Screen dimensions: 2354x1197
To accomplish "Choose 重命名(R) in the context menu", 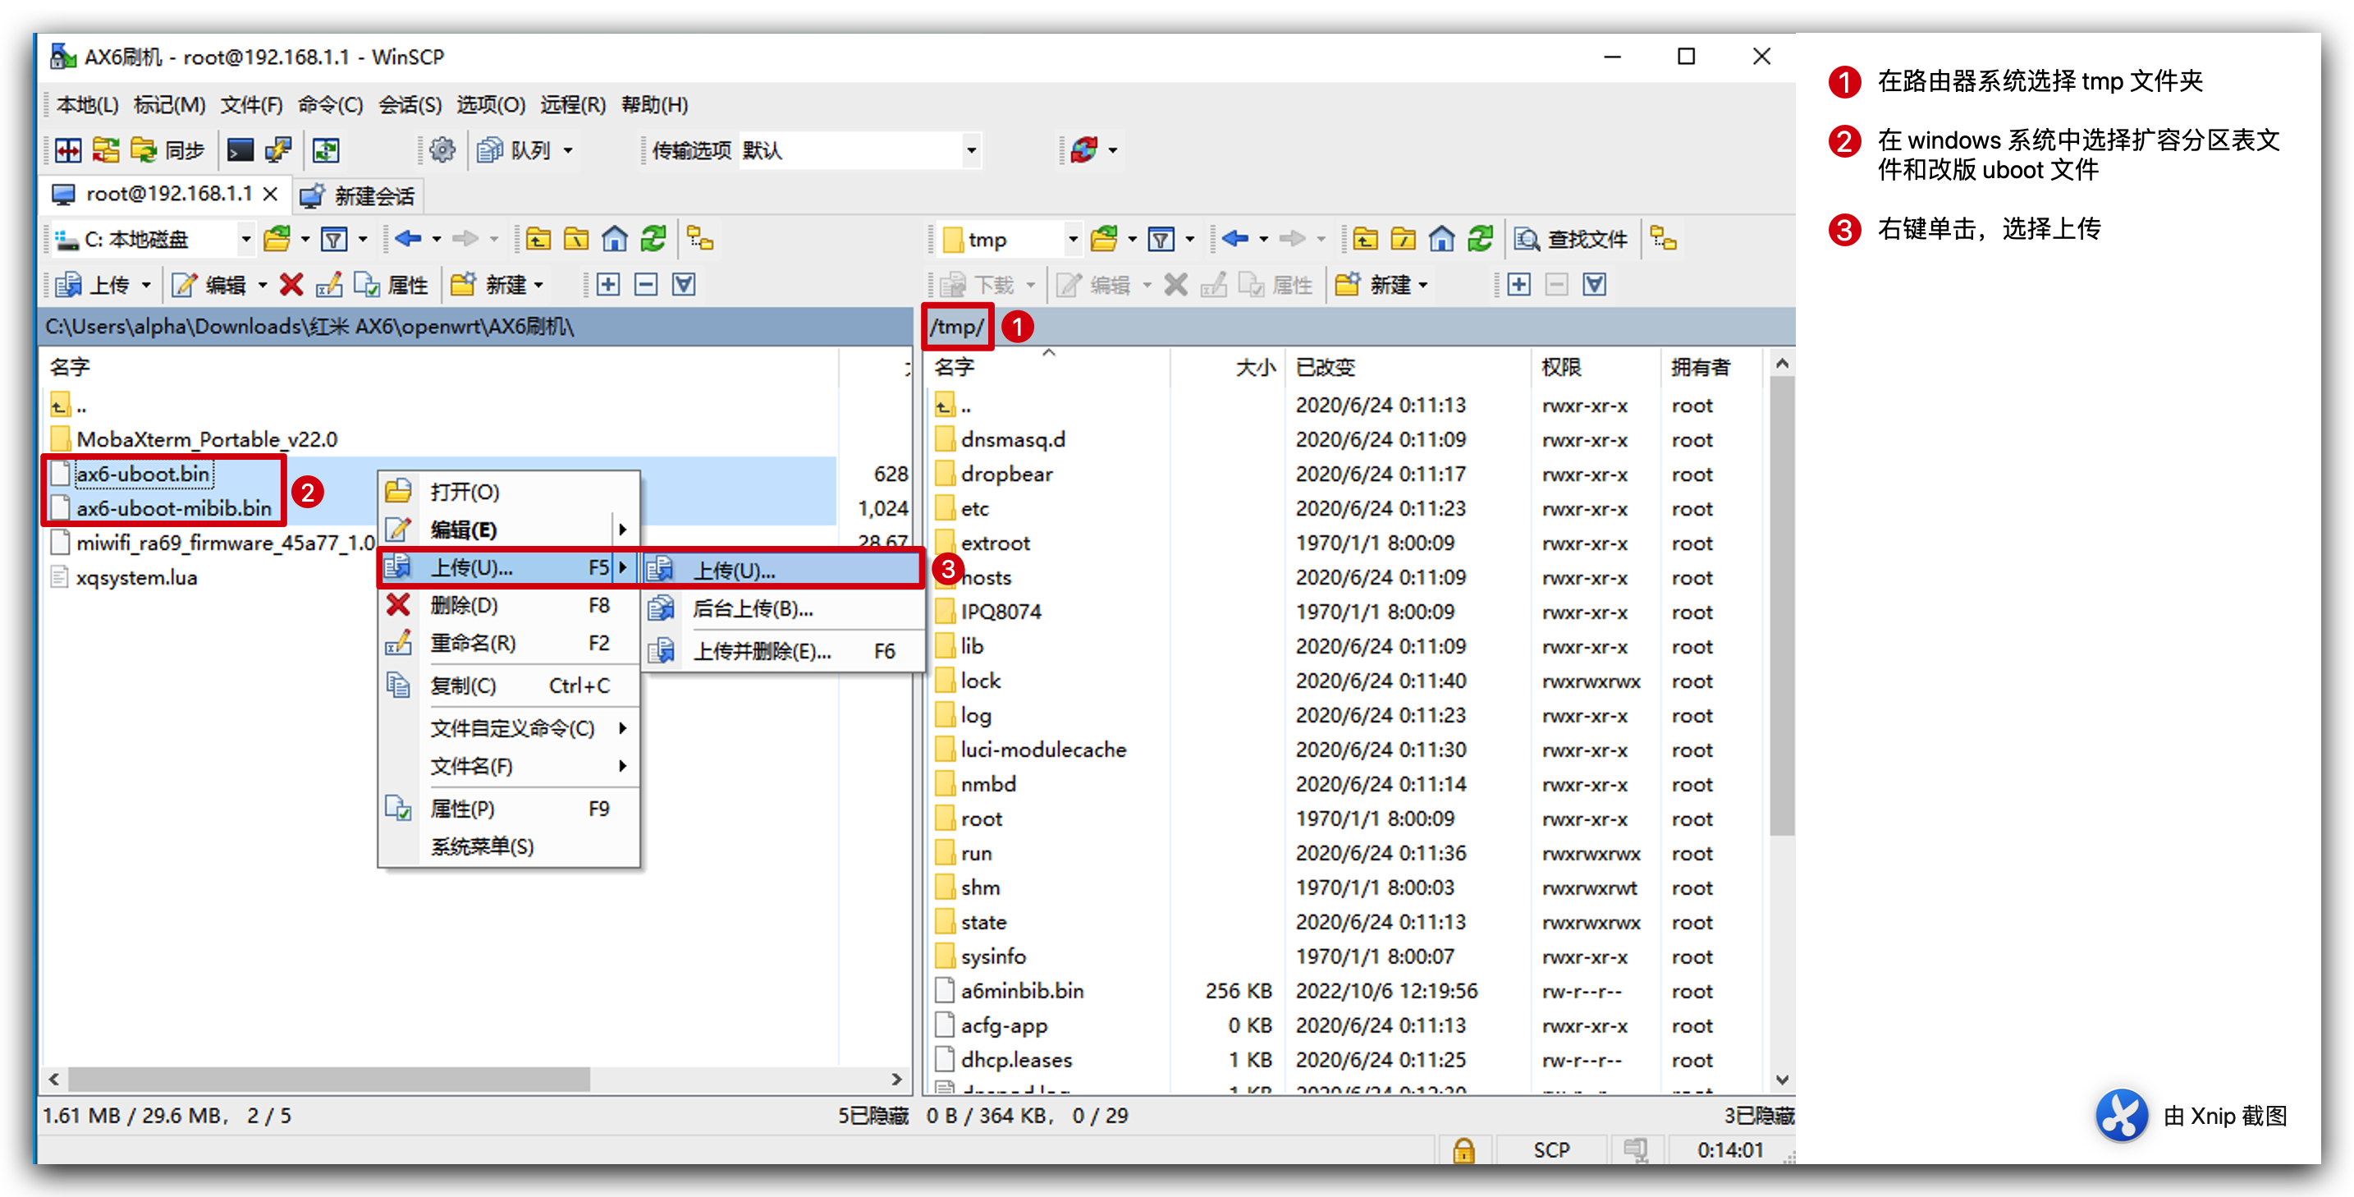I will (x=509, y=644).
